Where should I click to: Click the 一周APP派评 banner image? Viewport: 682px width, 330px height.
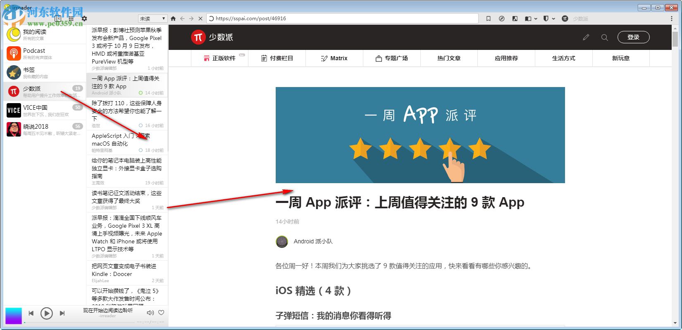click(420, 135)
